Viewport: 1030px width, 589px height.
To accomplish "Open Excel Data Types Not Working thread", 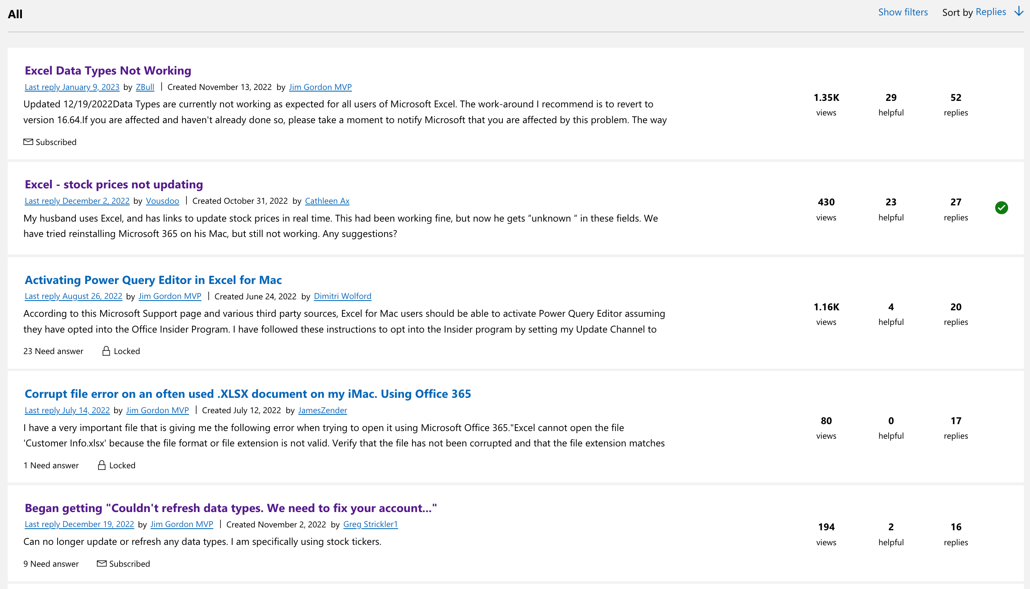I will tap(108, 70).
